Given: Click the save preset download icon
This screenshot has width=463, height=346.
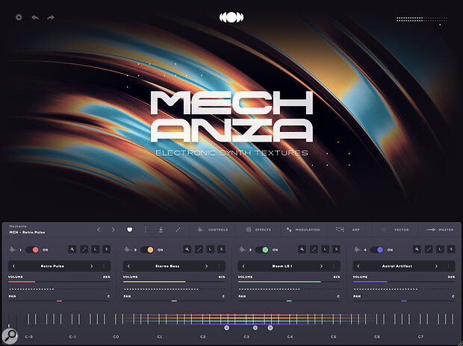Looking at the screenshot, I should [161, 230].
